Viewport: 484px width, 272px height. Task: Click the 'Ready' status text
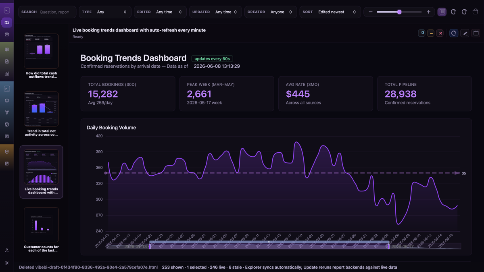pos(78,37)
